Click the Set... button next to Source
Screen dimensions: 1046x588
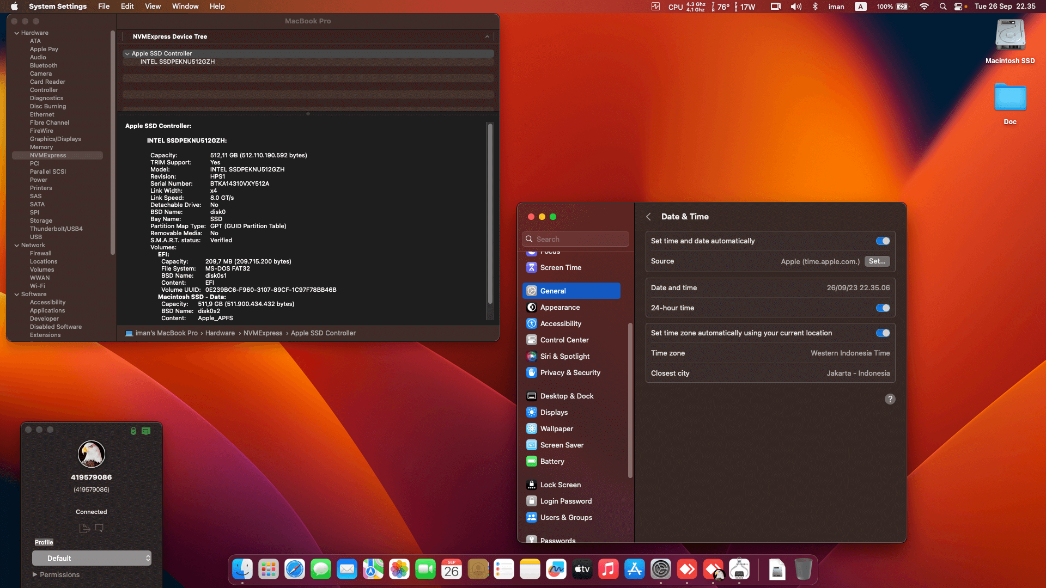(x=877, y=261)
